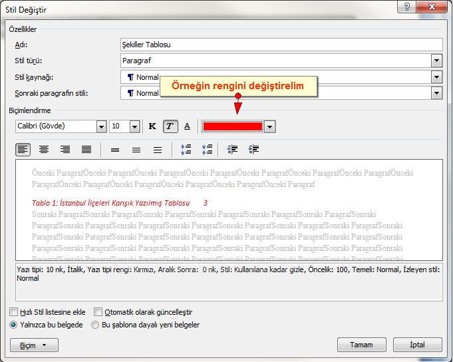
Task: Decrease paragraph spacing
Action: (207, 150)
